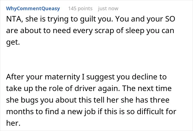Click the final word 'her.' of comment

(x=13, y=123)
